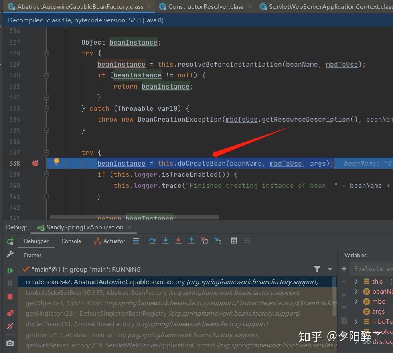Click the Evaluate expression input field
The width and height of the screenshot is (393, 353).
pos(373,269)
